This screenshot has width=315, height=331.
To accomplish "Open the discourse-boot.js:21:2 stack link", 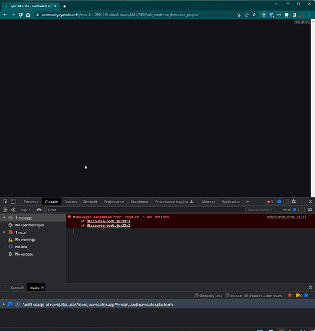I will tap(109, 226).
